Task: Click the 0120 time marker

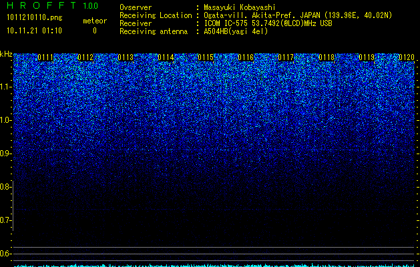Action: (407, 57)
